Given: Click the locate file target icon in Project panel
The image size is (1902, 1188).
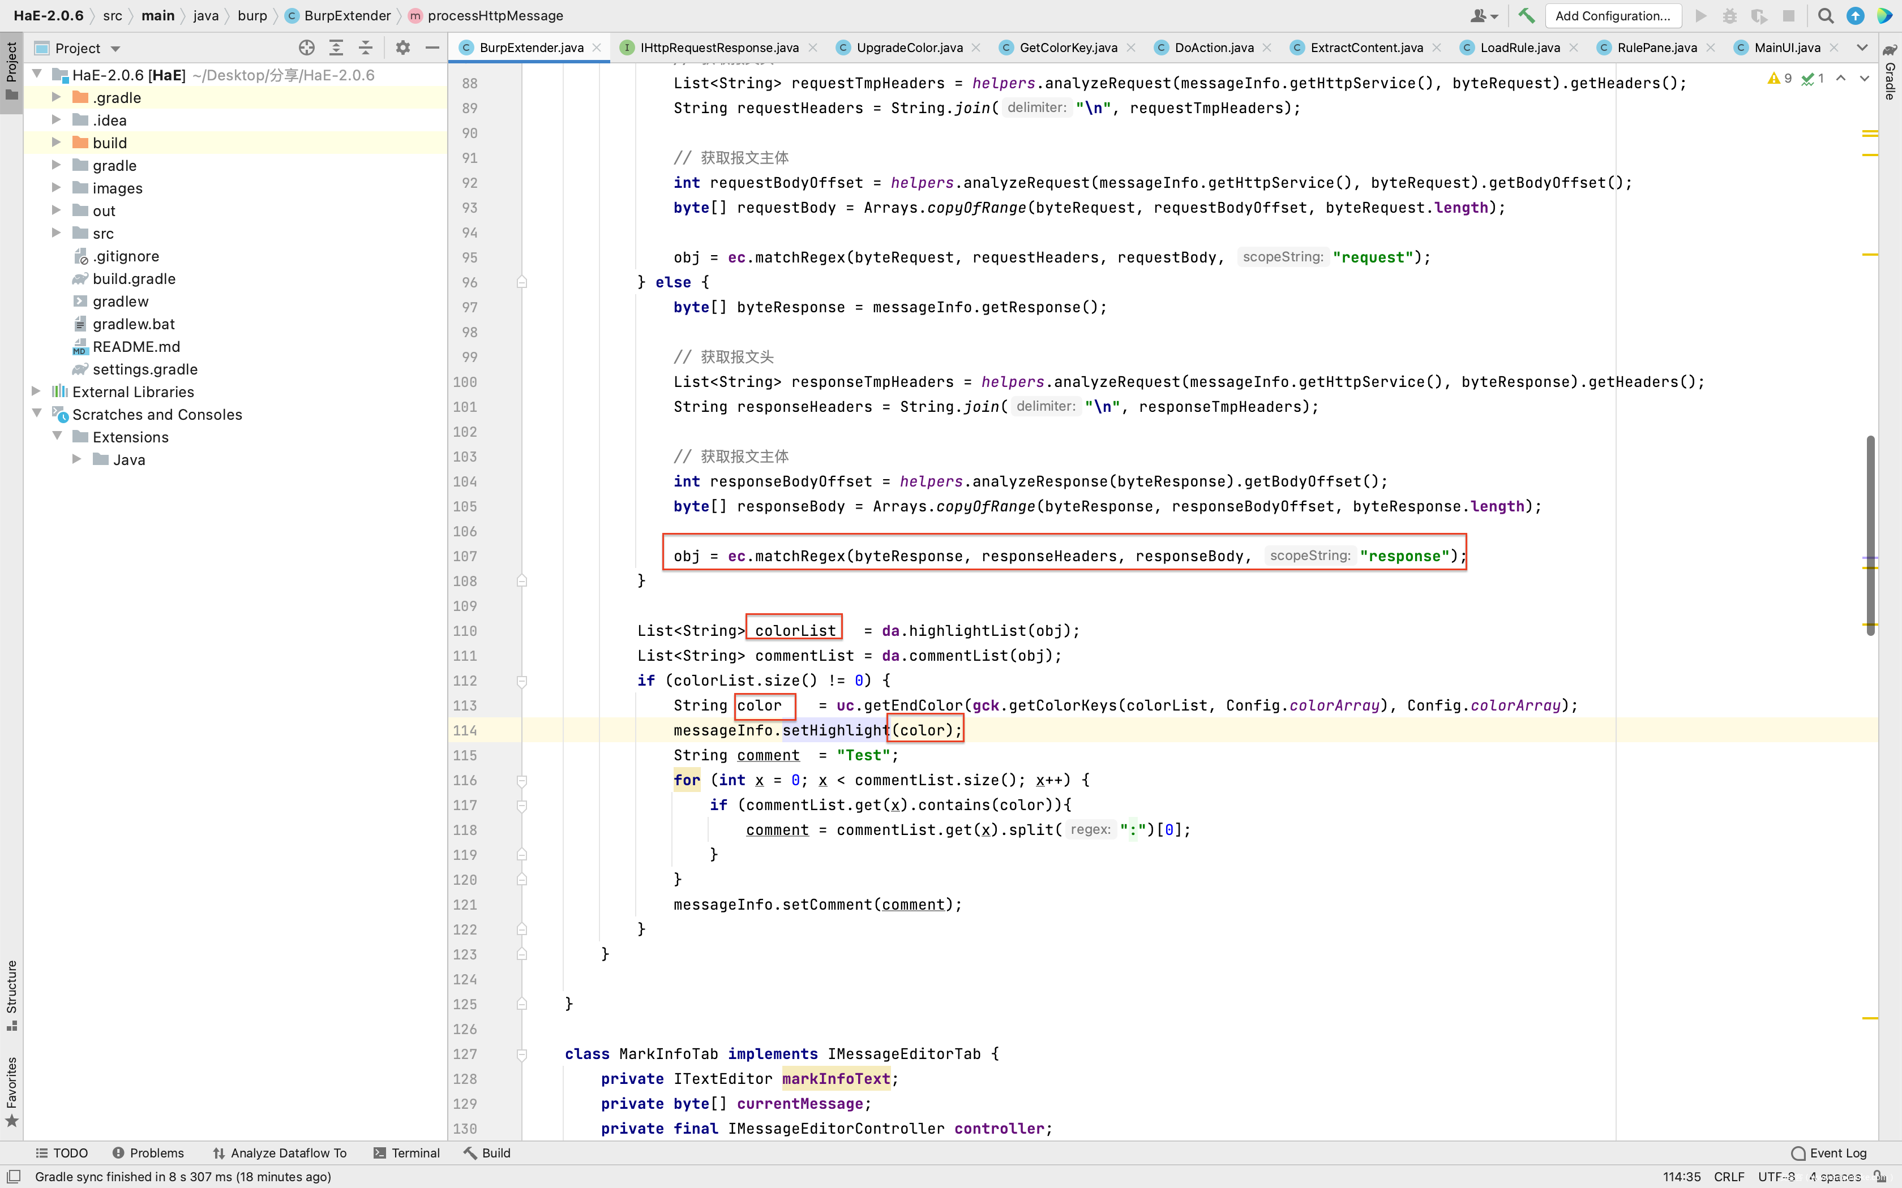Looking at the screenshot, I should click(x=306, y=48).
